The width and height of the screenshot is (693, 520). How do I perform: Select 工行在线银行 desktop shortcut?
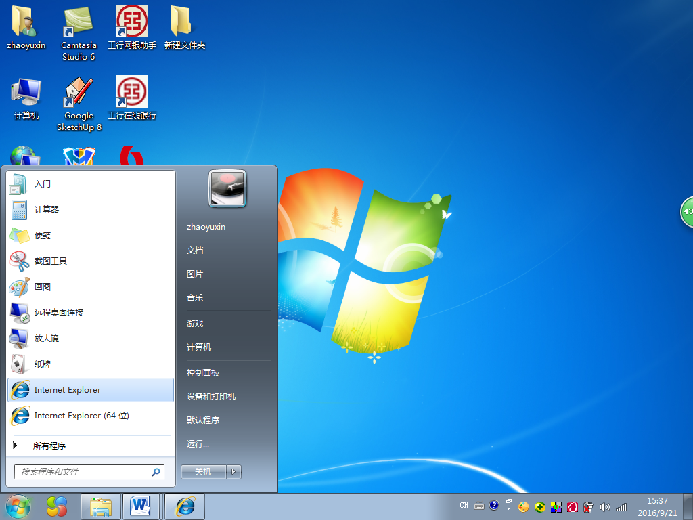click(132, 98)
